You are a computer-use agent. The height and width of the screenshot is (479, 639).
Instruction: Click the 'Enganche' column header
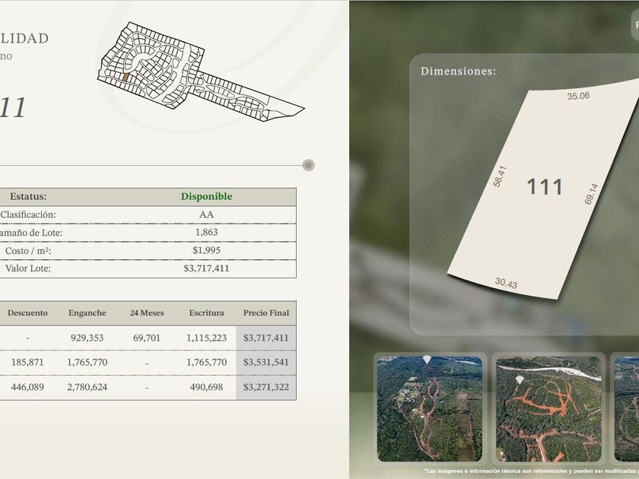pos(87,313)
